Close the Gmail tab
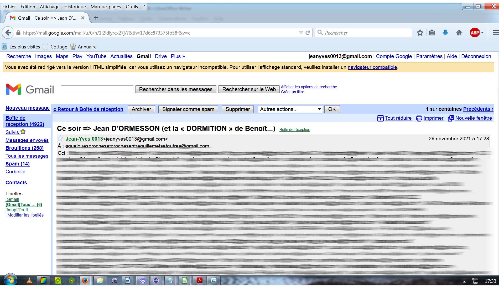The image size is (499, 288). coord(83,18)
